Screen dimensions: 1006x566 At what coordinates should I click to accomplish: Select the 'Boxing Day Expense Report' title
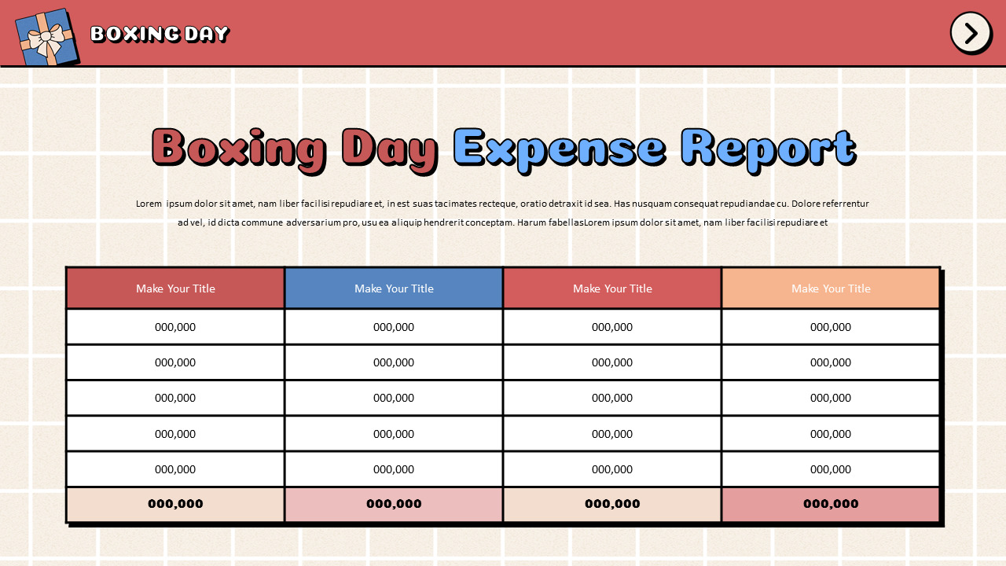coord(503,148)
